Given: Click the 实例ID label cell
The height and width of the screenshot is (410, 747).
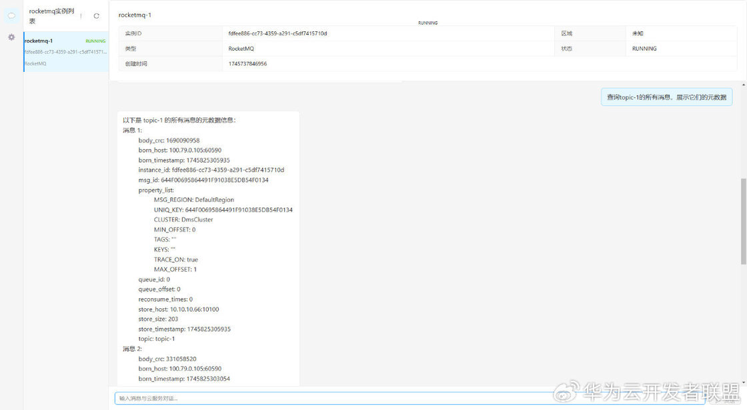Looking at the screenshot, I should 171,33.
